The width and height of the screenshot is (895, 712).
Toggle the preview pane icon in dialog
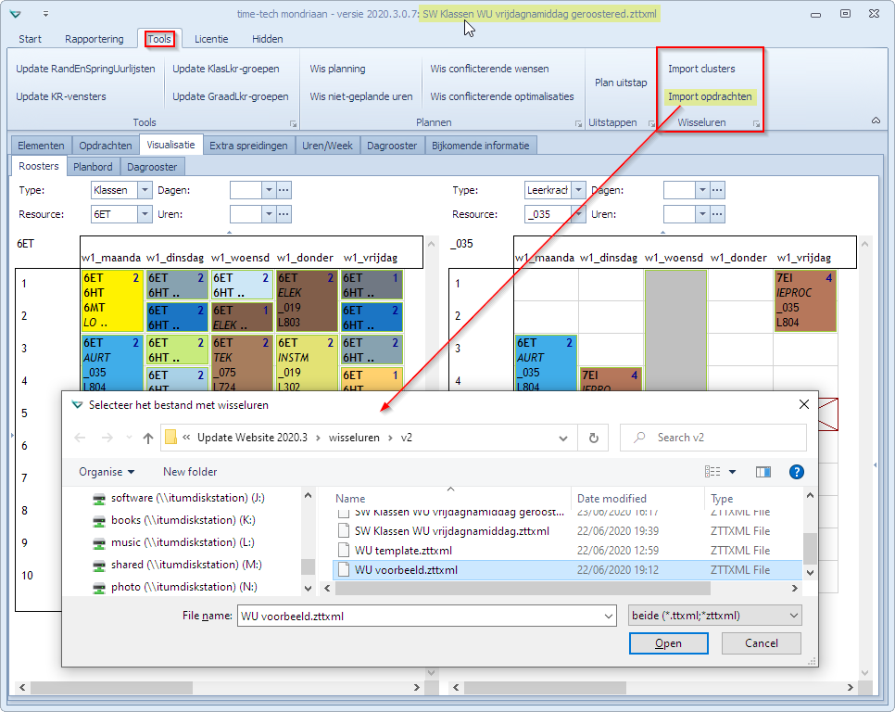click(763, 472)
